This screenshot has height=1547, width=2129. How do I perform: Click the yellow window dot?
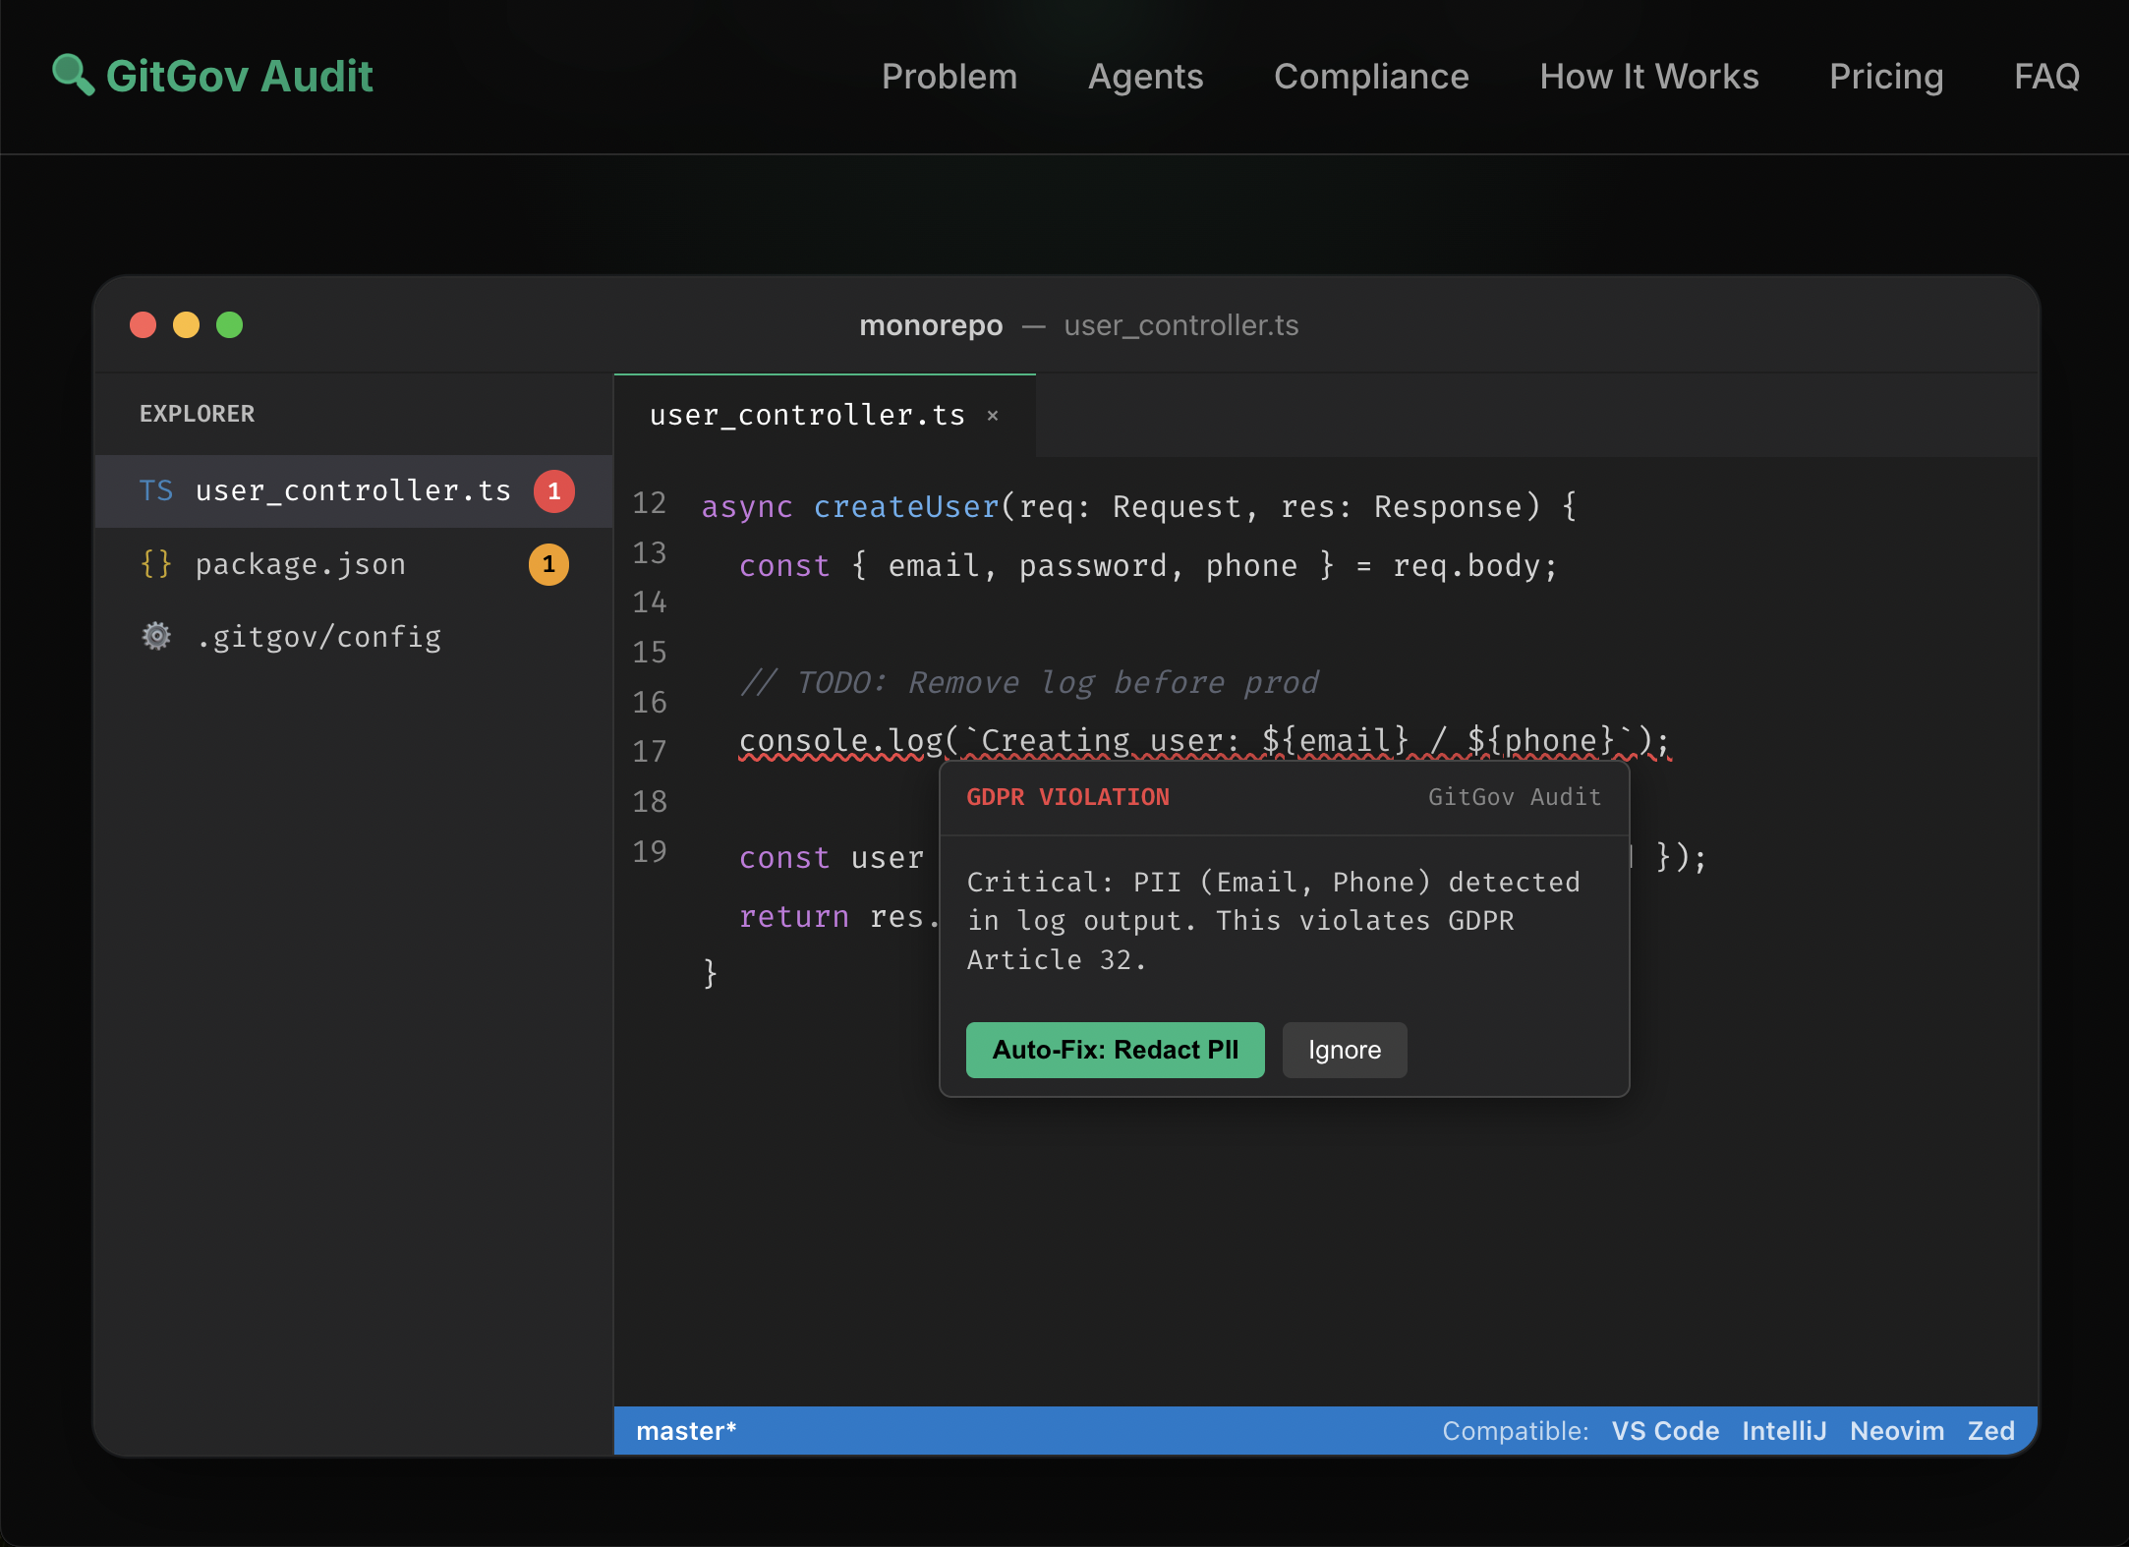tap(187, 325)
